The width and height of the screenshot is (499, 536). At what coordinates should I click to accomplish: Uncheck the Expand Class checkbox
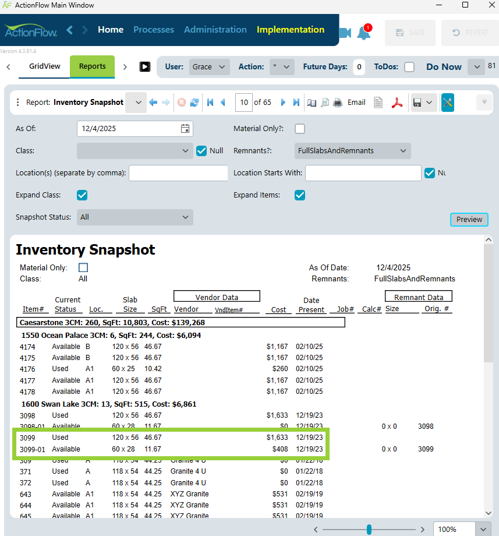point(82,195)
